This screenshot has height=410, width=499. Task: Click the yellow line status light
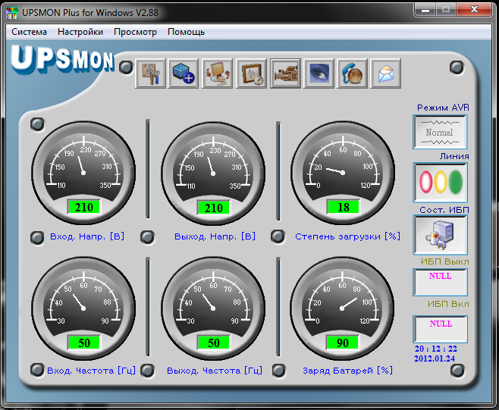441,182
